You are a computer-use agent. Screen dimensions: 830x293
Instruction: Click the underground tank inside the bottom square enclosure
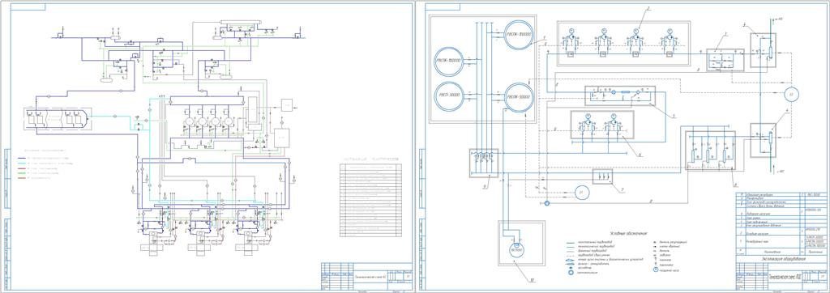click(513, 251)
